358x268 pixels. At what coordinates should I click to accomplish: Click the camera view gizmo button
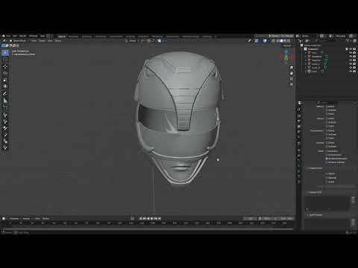click(292, 79)
